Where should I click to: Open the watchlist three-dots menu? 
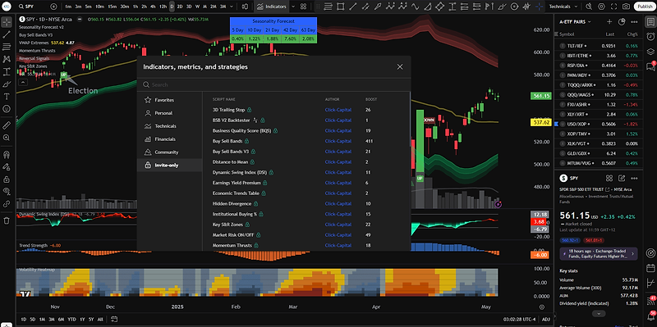(x=634, y=22)
